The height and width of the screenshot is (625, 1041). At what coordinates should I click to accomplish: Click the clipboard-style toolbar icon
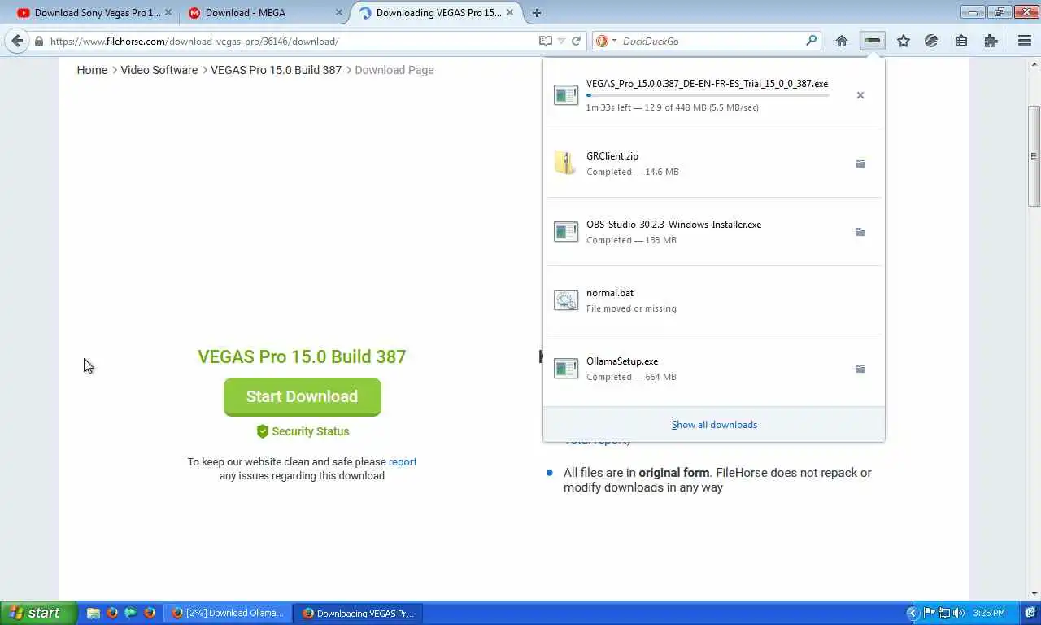(x=961, y=41)
